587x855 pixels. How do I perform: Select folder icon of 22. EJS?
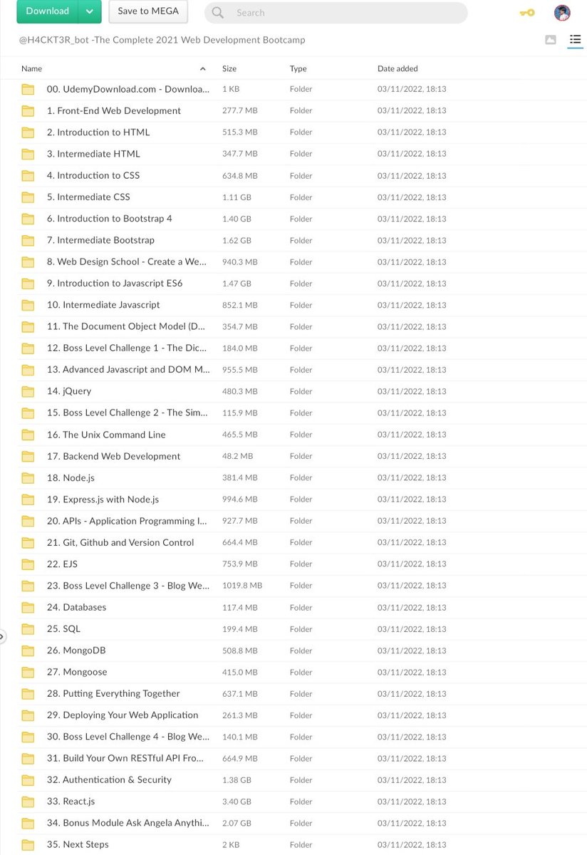[28, 564]
